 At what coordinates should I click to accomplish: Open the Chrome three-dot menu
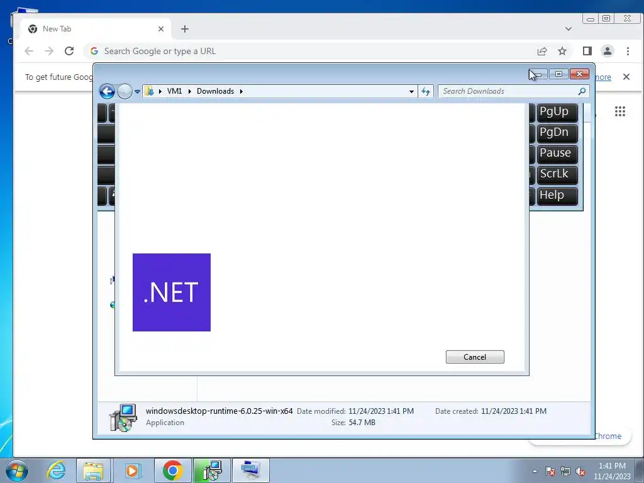pyautogui.click(x=628, y=51)
